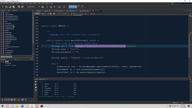The image size is (192, 108).
Task: Open the Refactor menu
Action: (x=22, y=3)
